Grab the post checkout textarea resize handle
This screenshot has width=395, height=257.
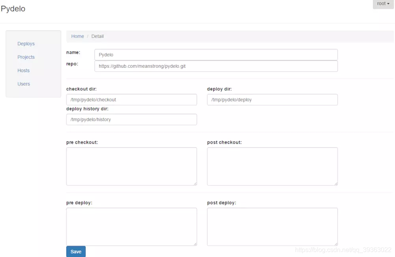tap(336, 184)
